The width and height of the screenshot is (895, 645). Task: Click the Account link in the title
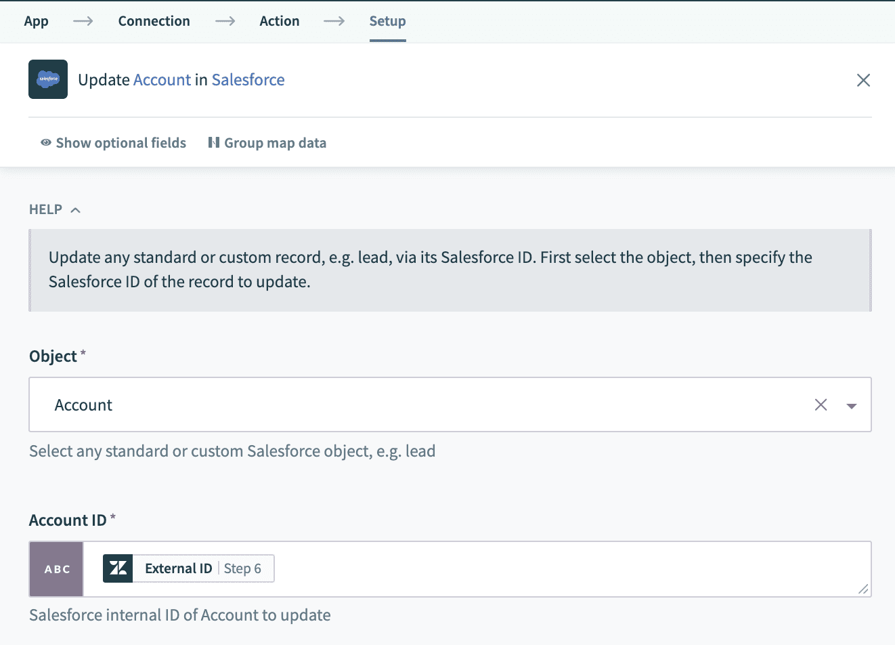click(162, 80)
